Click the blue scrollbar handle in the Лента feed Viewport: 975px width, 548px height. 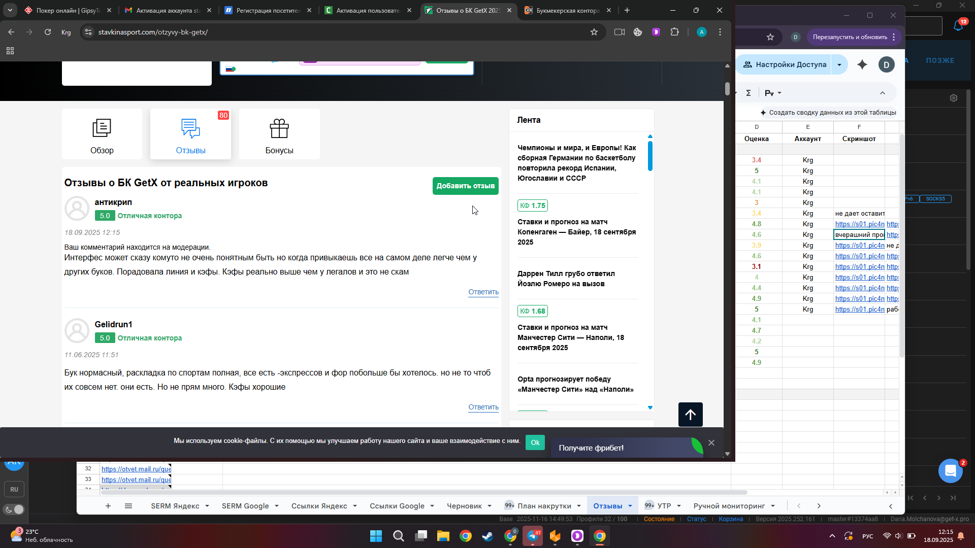pyautogui.click(x=650, y=156)
